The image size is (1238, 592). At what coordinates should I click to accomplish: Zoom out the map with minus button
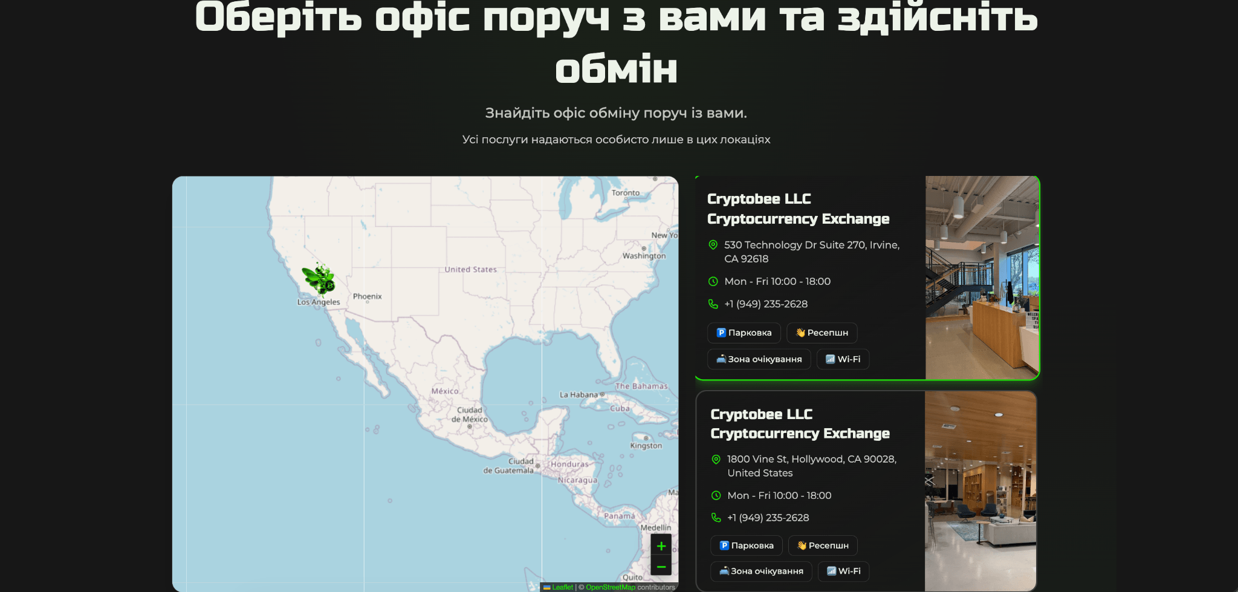(661, 567)
